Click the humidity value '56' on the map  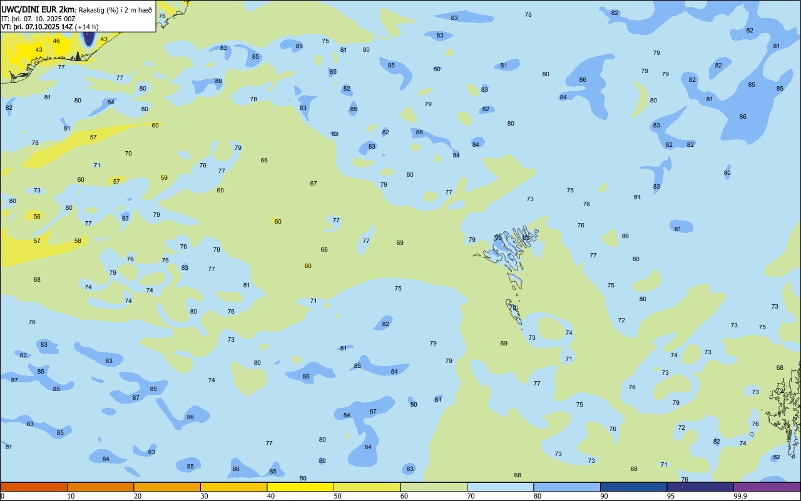click(37, 217)
